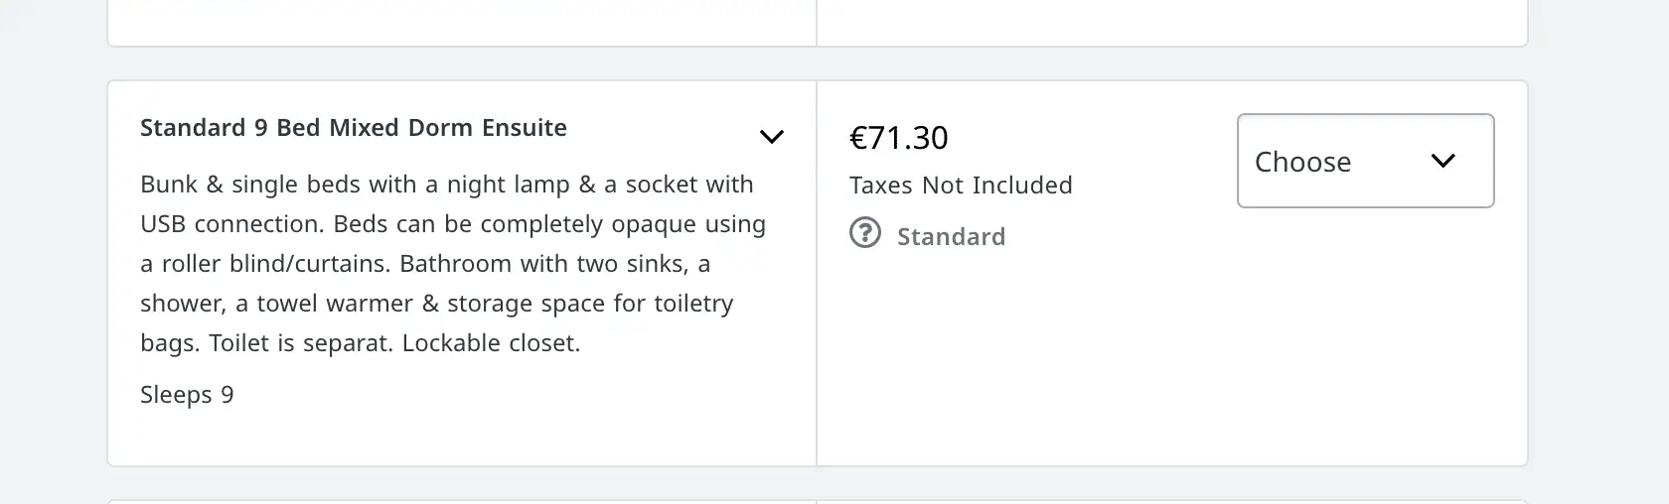
Task: Open the Choose beds dropdown
Action: click(x=1365, y=161)
